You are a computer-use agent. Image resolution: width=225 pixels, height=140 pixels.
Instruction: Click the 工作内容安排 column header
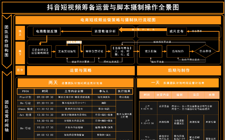coord(74,91)
